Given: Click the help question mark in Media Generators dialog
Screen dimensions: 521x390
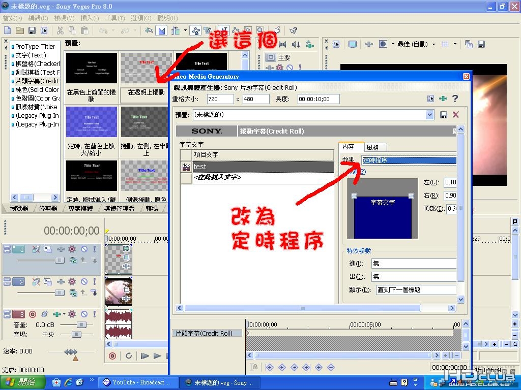Looking at the screenshot, I should pos(455,98).
